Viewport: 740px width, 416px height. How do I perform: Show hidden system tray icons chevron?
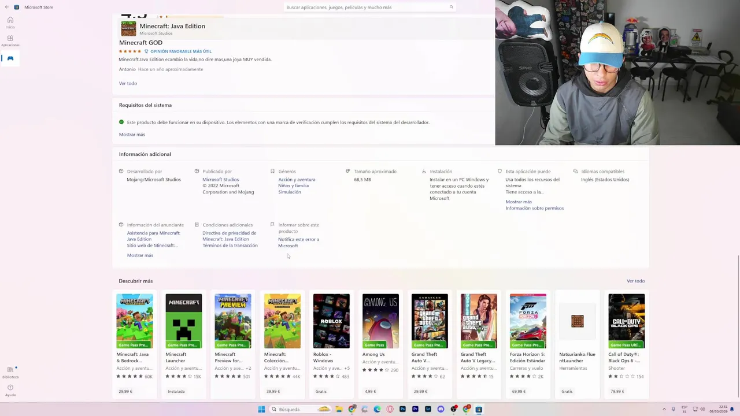click(x=664, y=409)
